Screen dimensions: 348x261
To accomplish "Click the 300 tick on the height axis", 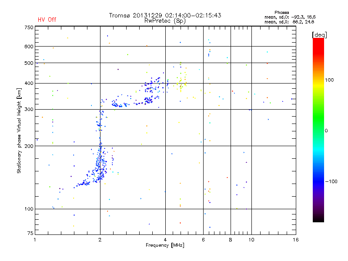I will tap(29, 109).
